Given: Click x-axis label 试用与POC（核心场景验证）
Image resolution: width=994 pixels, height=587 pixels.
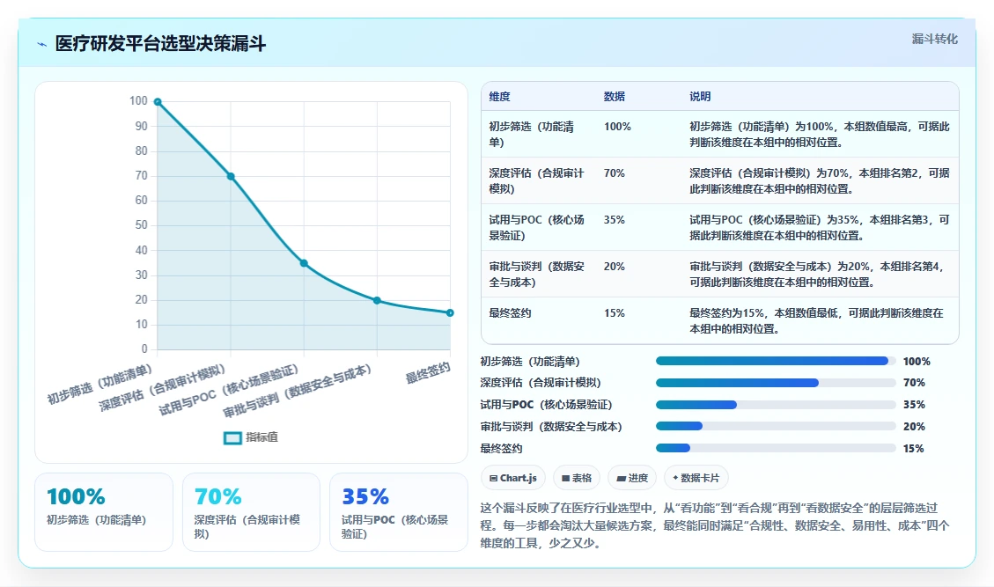Looking at the screenshot, I should [228, 390].
